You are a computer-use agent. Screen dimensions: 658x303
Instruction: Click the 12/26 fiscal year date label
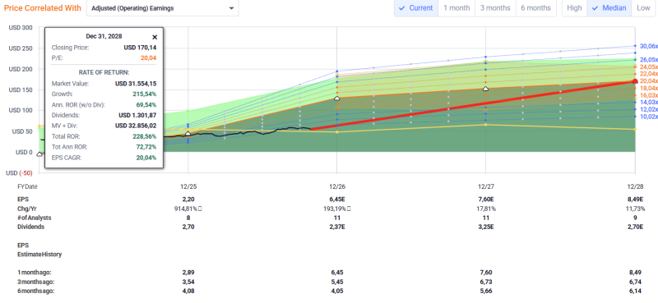337,186
